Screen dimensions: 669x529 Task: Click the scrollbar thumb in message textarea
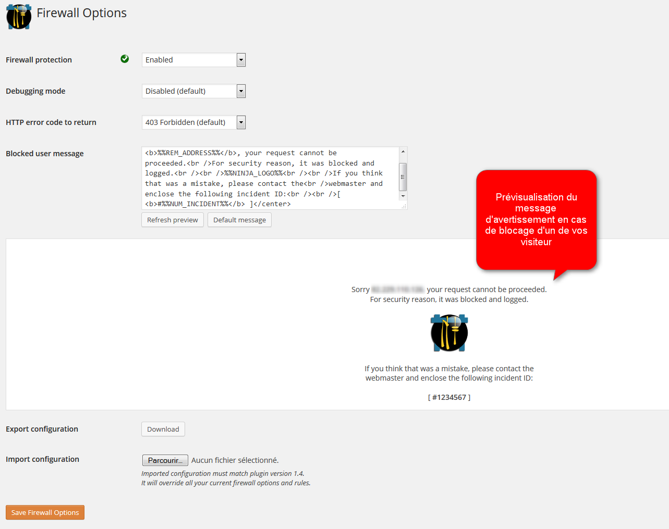point(403,177)
